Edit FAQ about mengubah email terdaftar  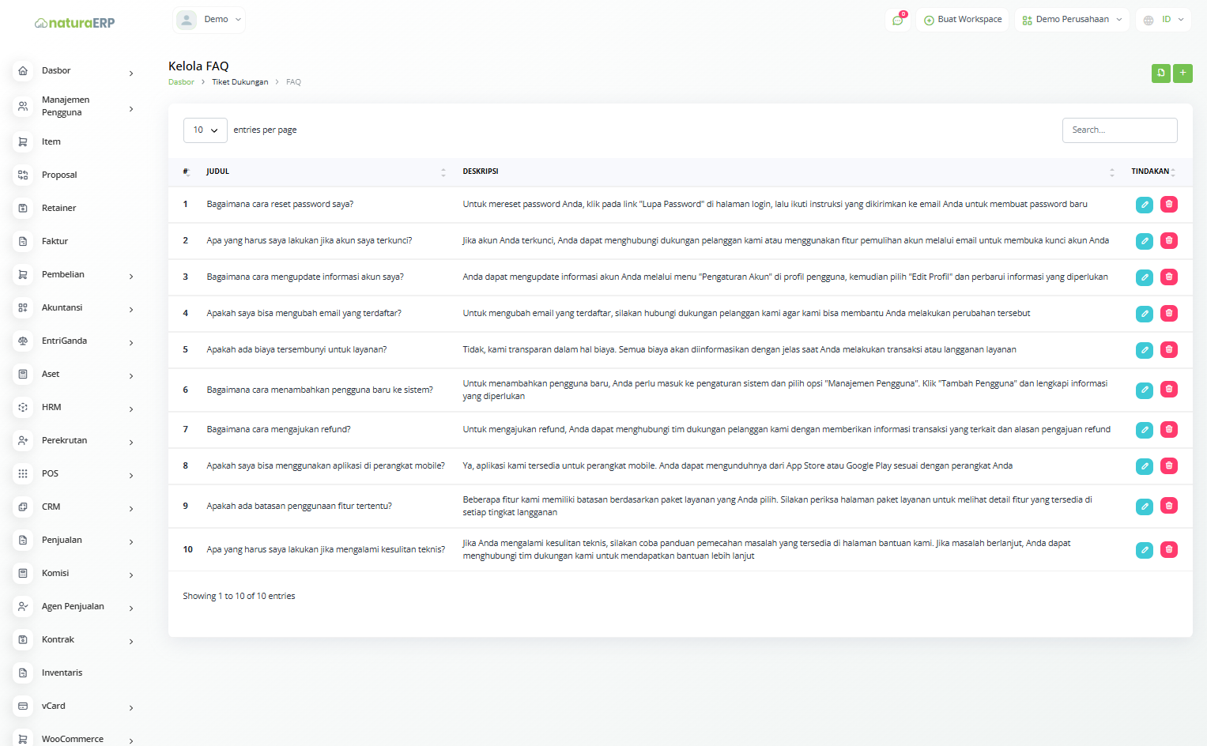click(1145, 314)
